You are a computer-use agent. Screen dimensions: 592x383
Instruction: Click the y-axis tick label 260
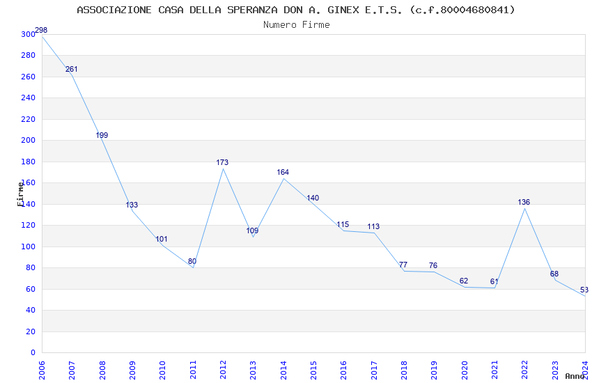tap(28, 77)
